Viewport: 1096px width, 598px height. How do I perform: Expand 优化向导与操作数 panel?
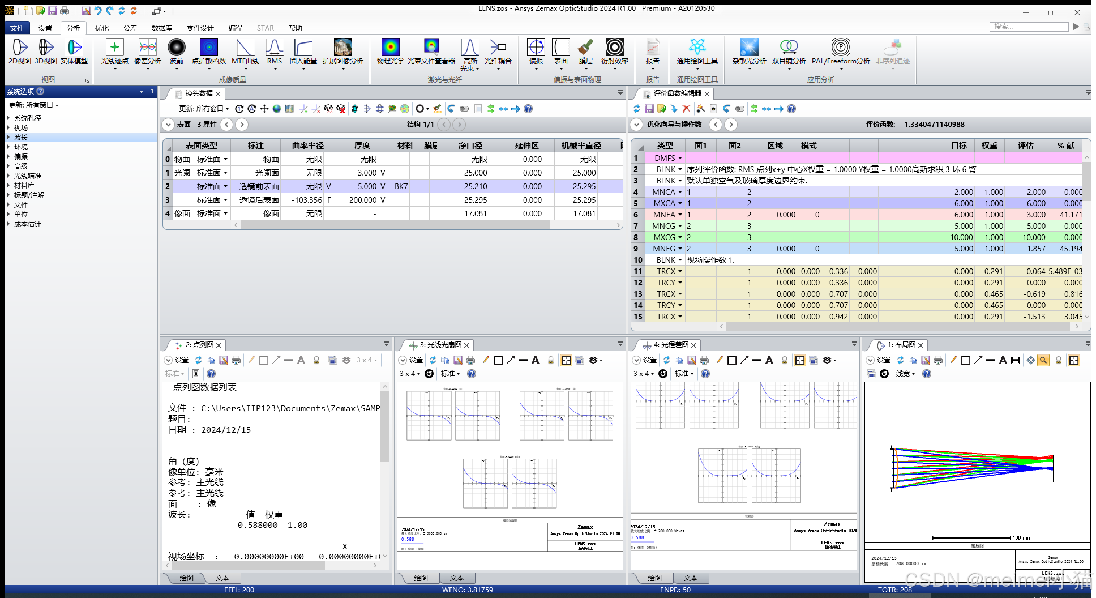(636, 125)
